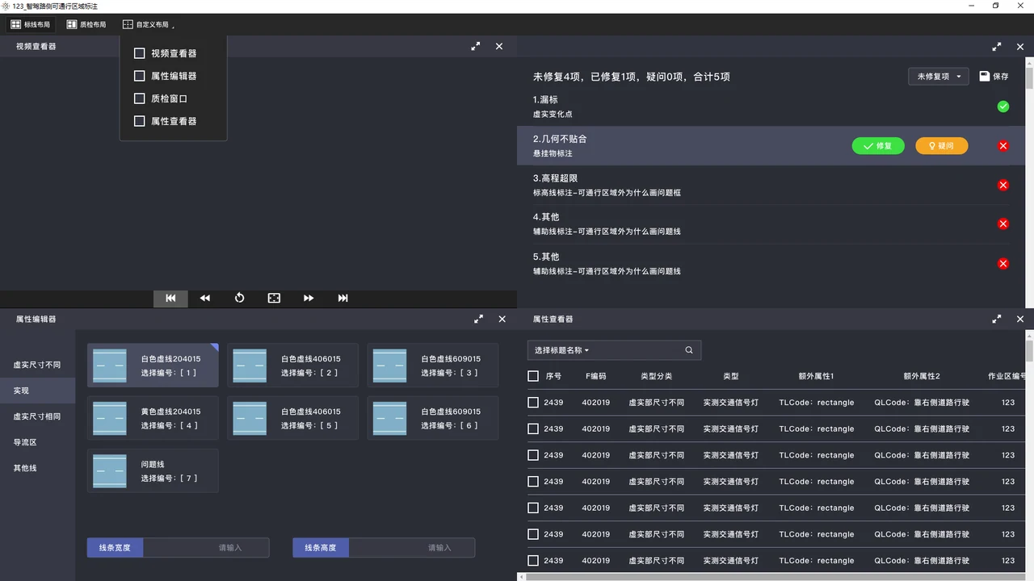The height and width of the screenshot is (581, 1034).
Task: Jump to the first video frame
Action: [170, 299]
